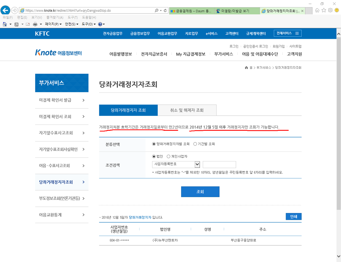Click the 인쇄 print button
Image resolution: width=341 pixels, height=262 pixels.
293,217
